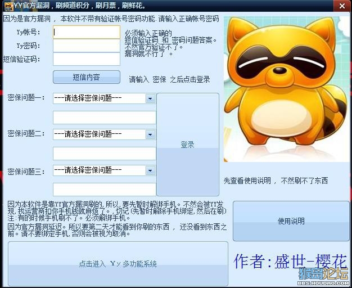Click the 短信内容 button
This screenshot has height=288, width=352.
87,77
